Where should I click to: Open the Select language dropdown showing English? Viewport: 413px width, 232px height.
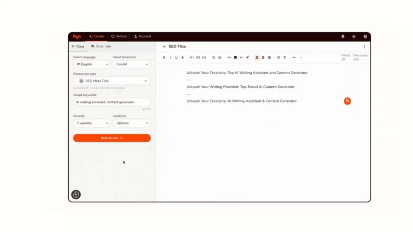tap(92, 64)
